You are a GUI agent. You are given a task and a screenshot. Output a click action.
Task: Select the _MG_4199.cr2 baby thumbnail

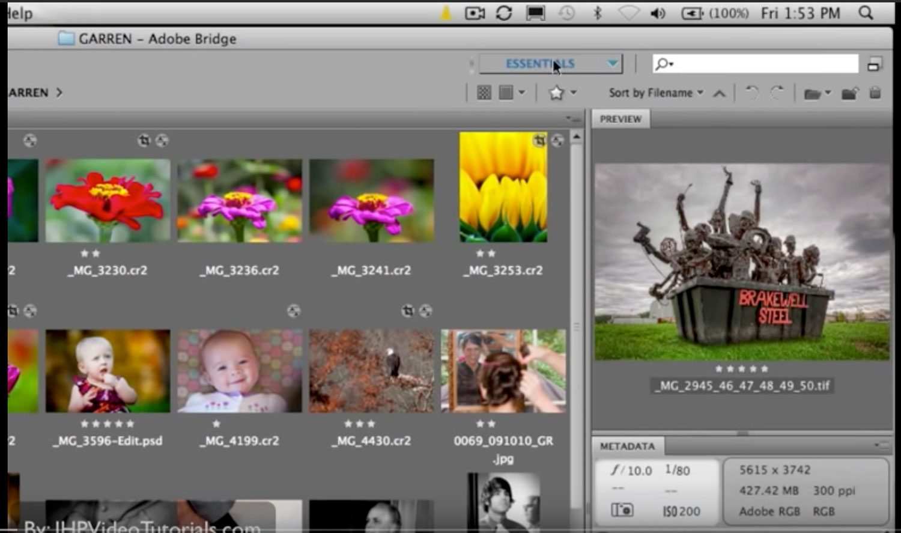pyautogui.click(x=240, y=370)
